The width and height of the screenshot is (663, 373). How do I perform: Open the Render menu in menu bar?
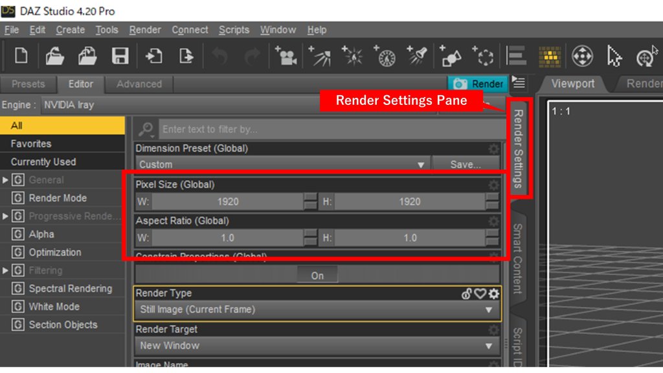145,30
